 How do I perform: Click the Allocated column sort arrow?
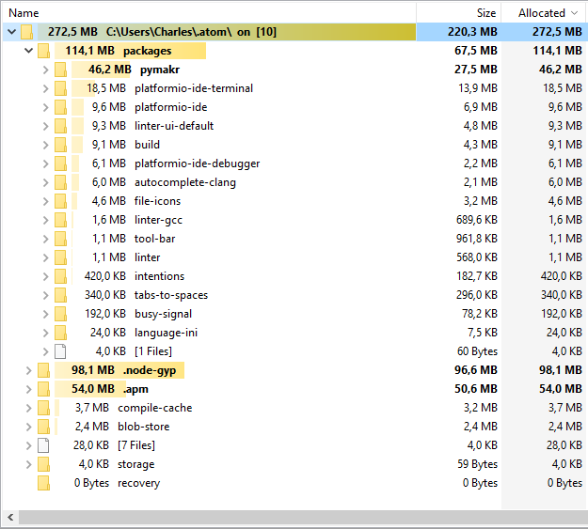(574, 13)
